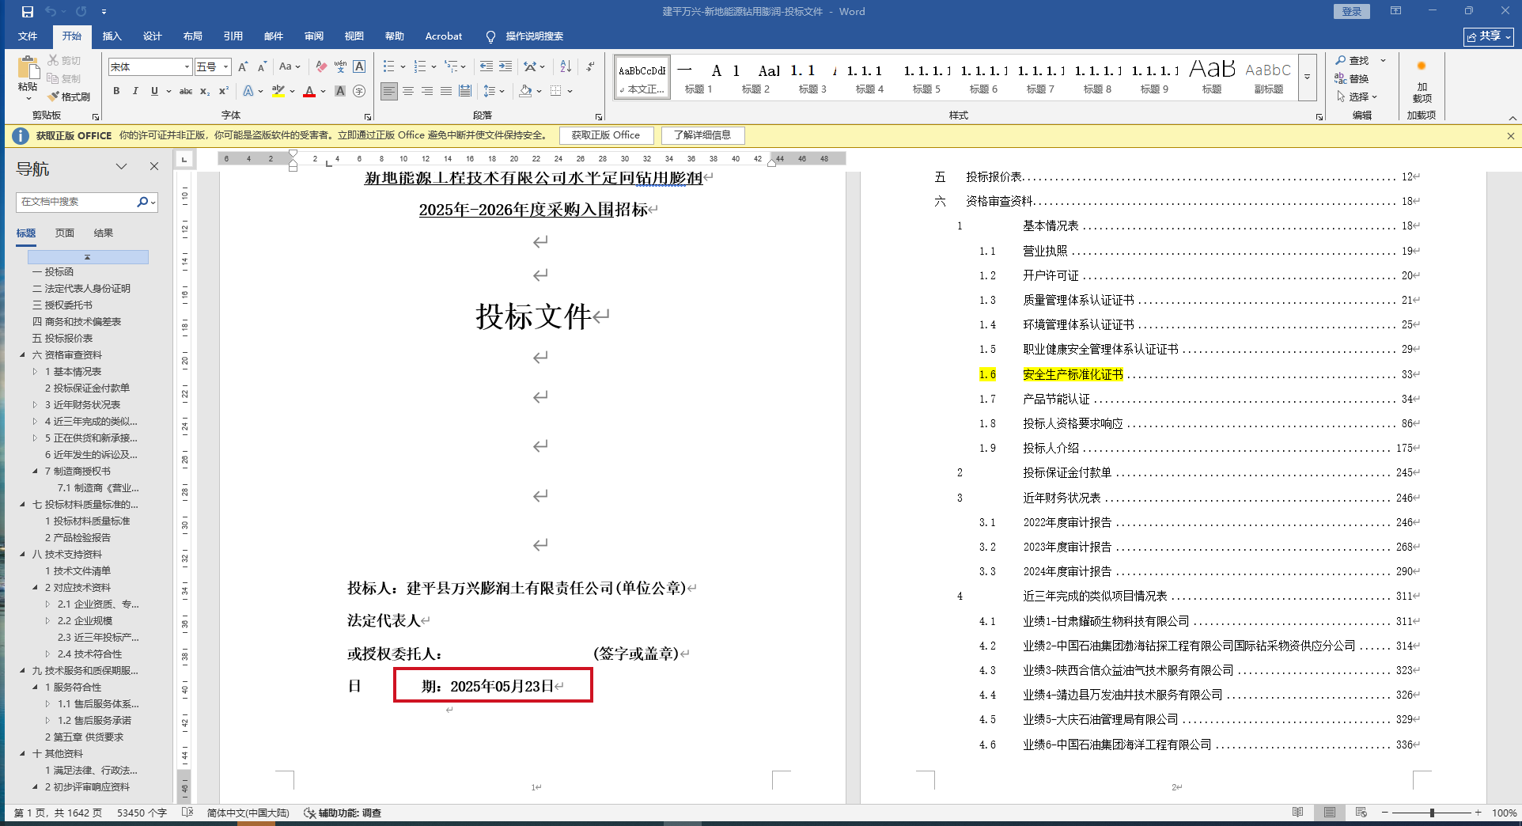Click the bullet list icon
This screenshot has height=826, width=1522.
pos(388,66)
